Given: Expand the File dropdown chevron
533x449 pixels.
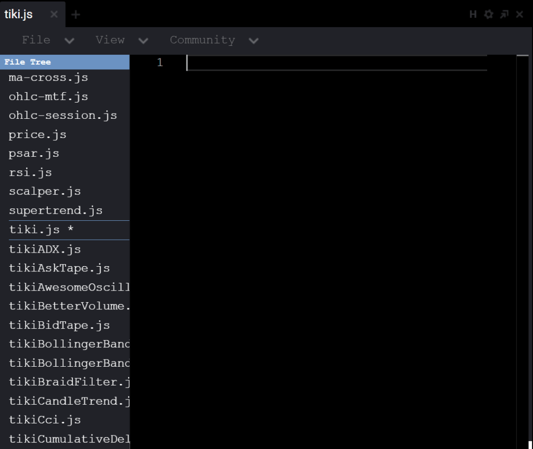Looking at the screenshot, I should pyautogui.click(x=69, y=41).
